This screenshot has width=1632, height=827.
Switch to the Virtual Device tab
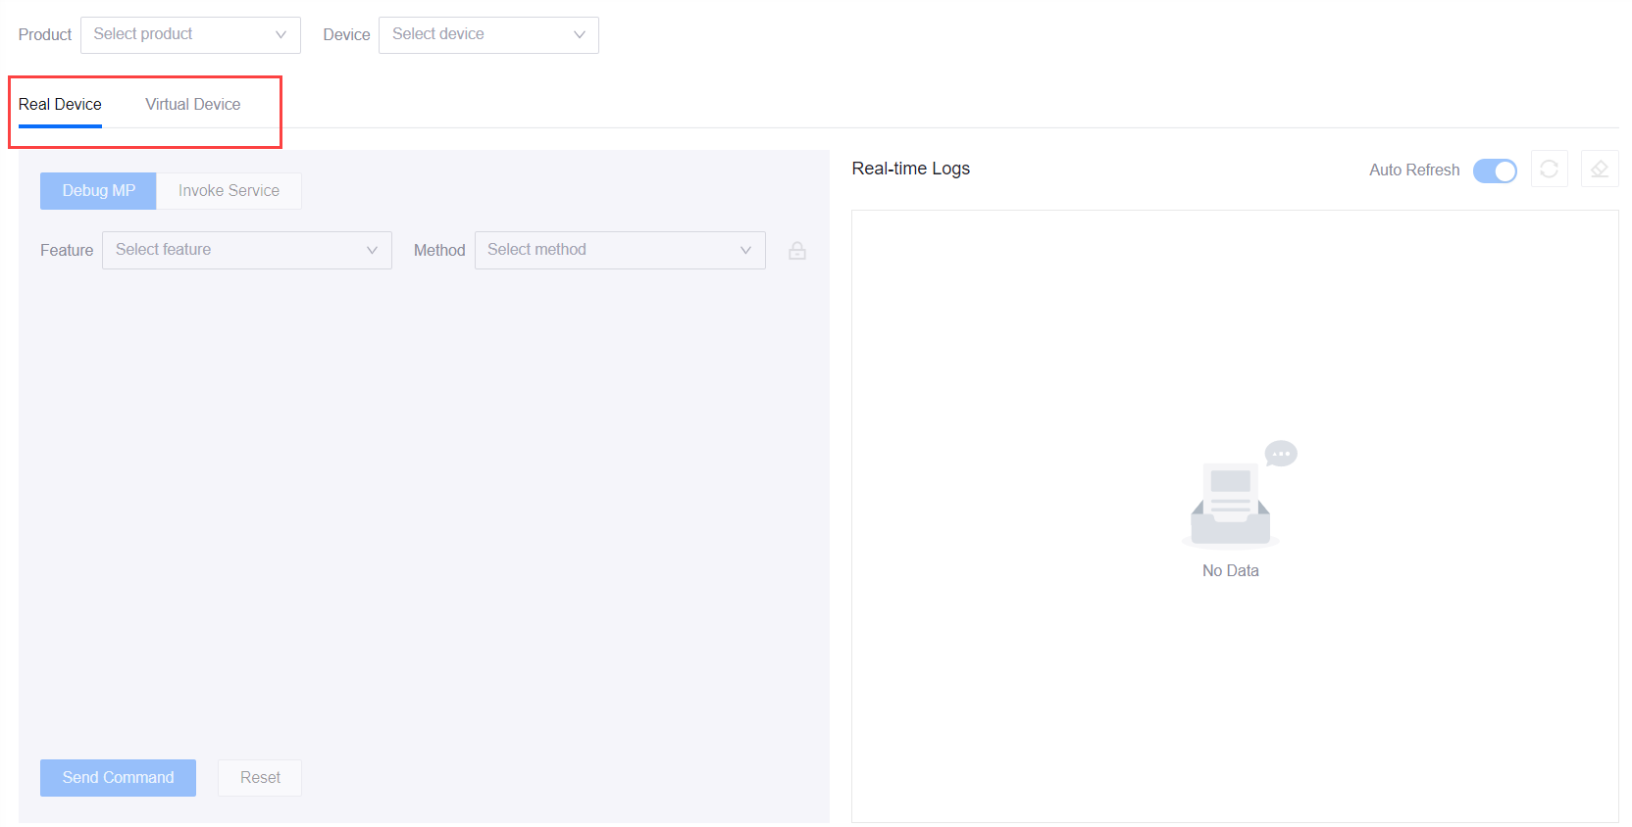[x=192, y=104]
